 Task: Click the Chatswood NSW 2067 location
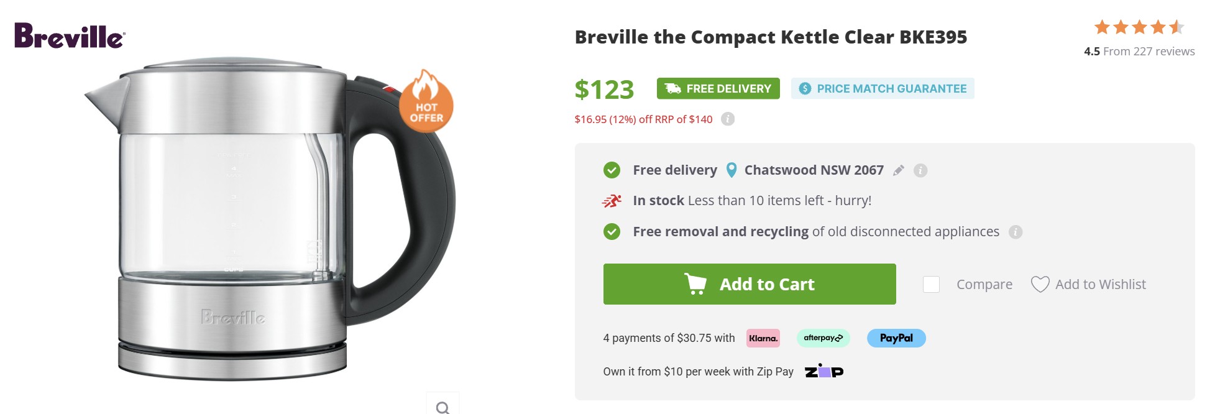tap(814, 170)
